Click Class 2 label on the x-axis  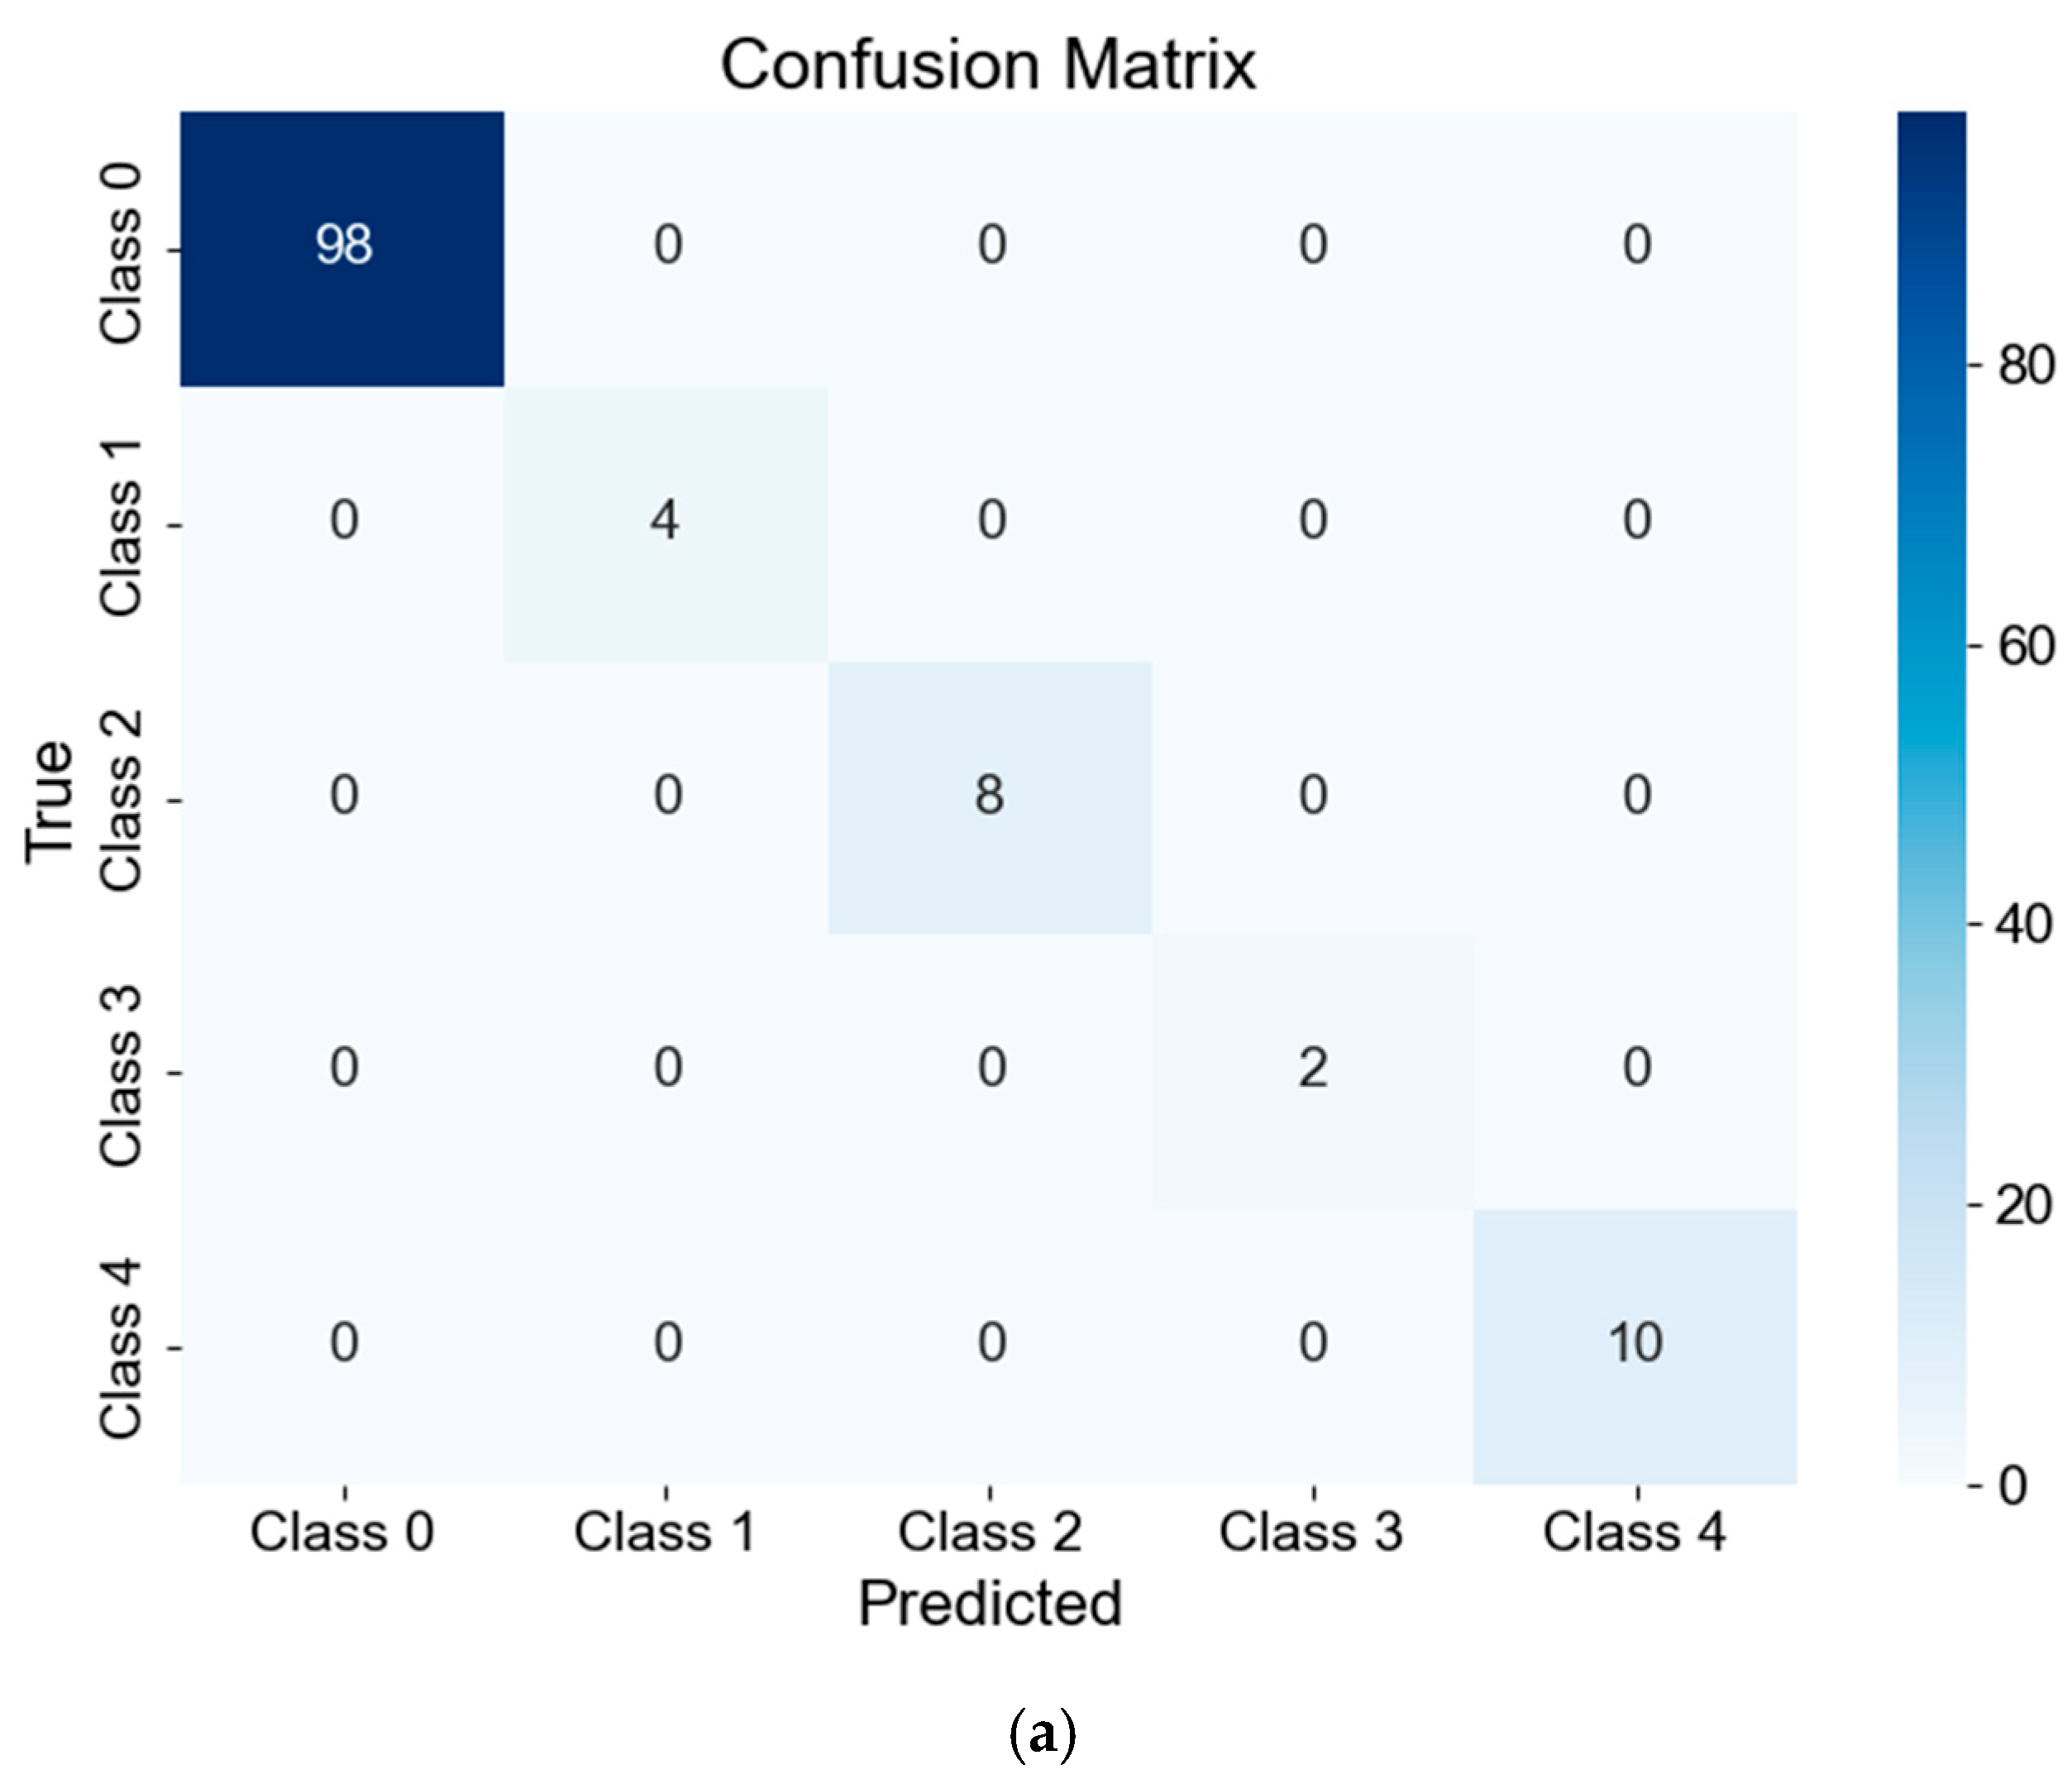click(x=989, y=1532)
